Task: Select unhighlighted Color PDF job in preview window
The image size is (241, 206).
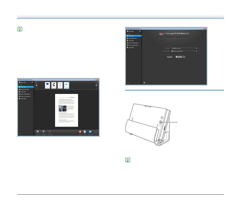Action: (x=26, y=92)
